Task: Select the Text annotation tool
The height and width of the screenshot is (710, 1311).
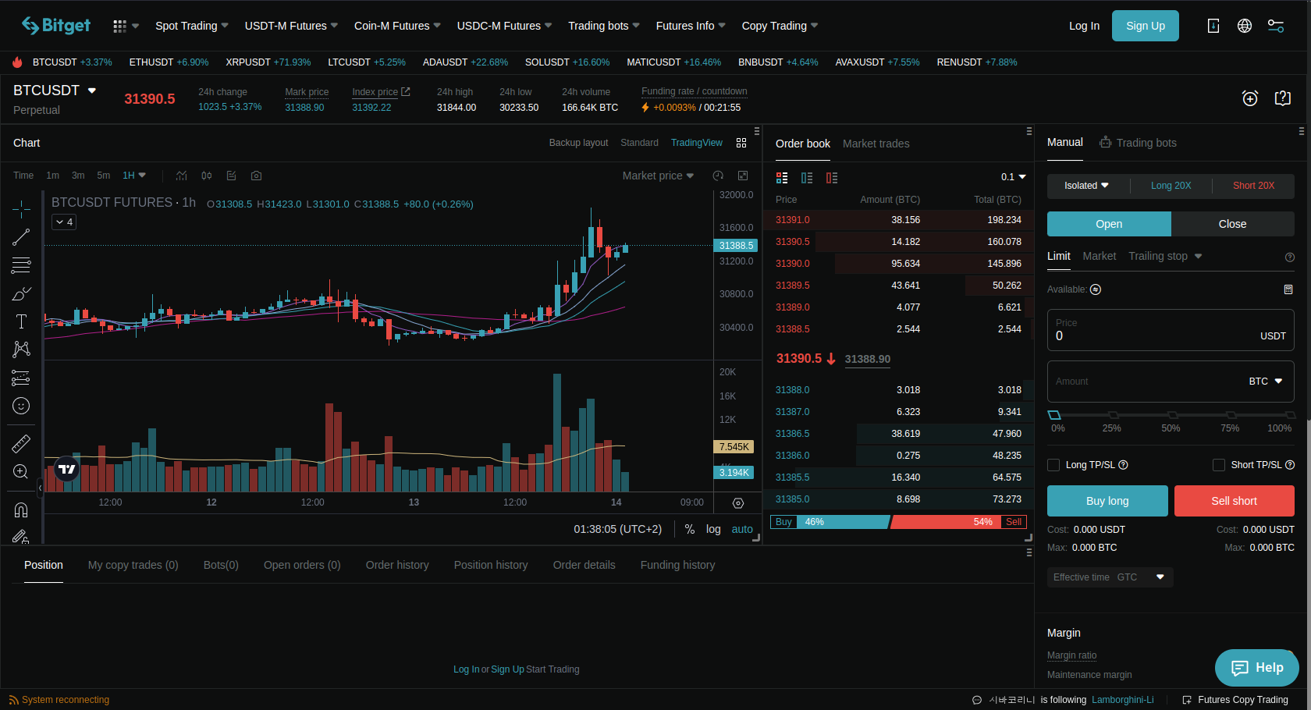Action: [x=21, y=321]
